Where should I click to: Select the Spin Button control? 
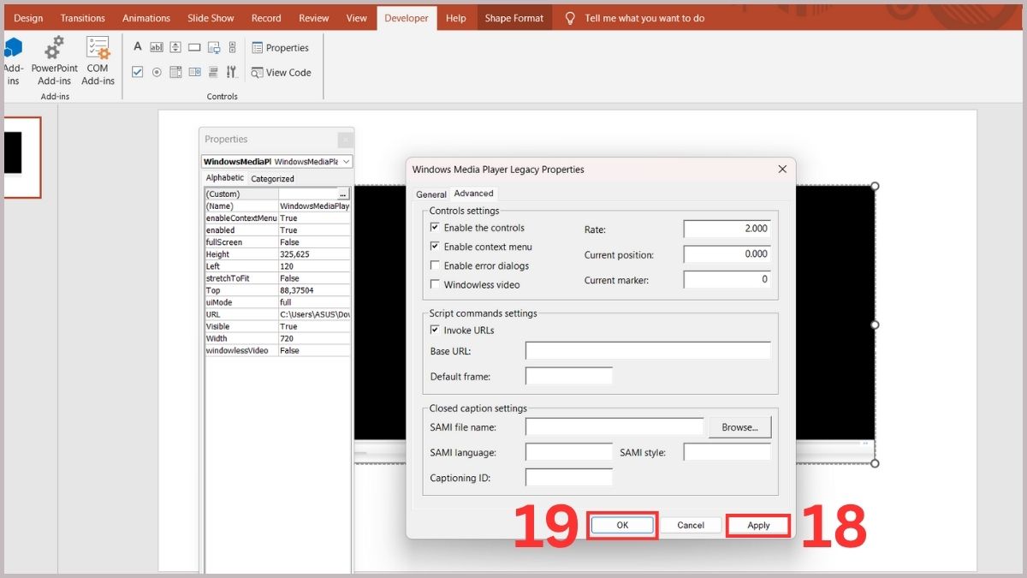tap(175, 46)
